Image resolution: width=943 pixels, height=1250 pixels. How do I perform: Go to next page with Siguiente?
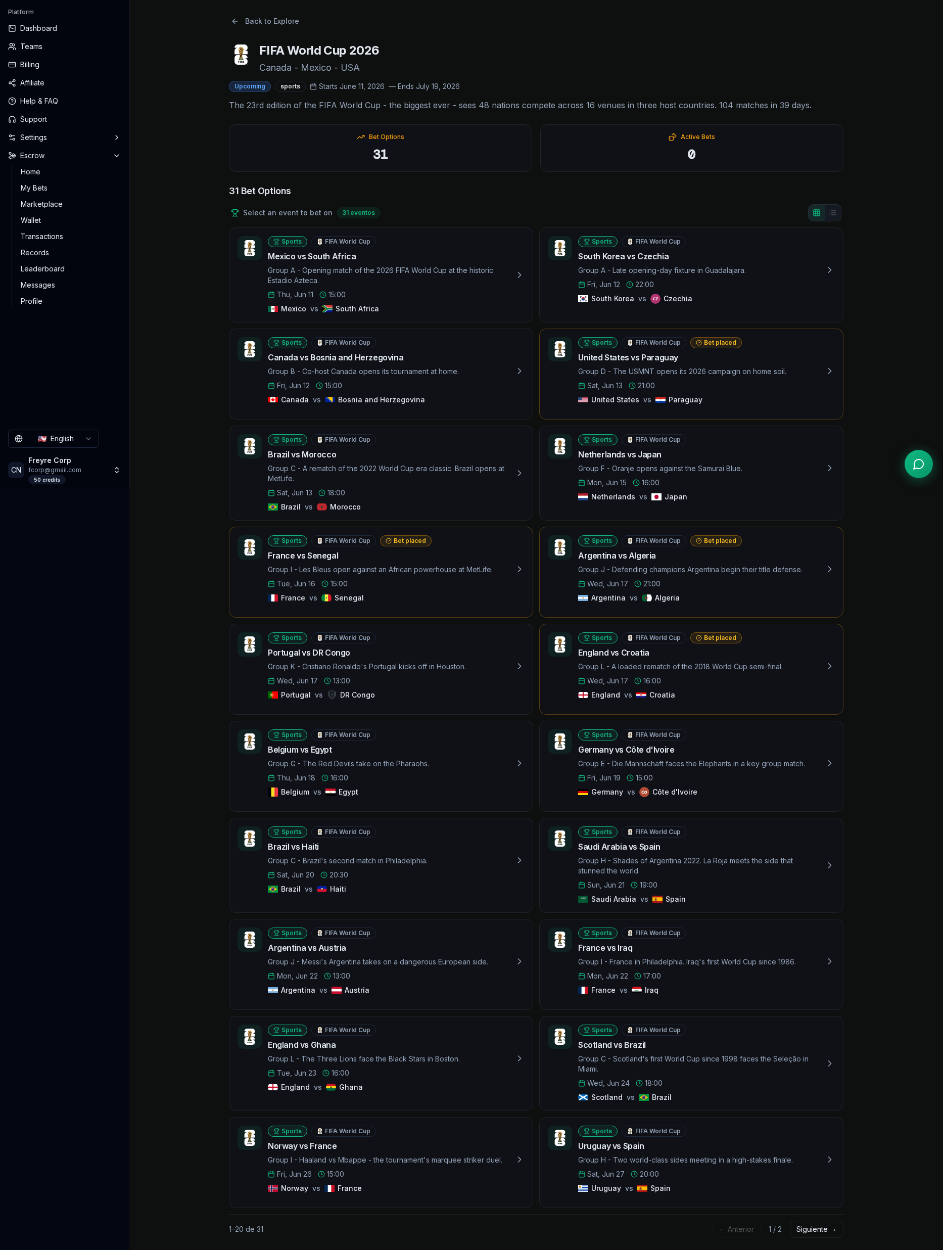click(x=816, y=1229)
